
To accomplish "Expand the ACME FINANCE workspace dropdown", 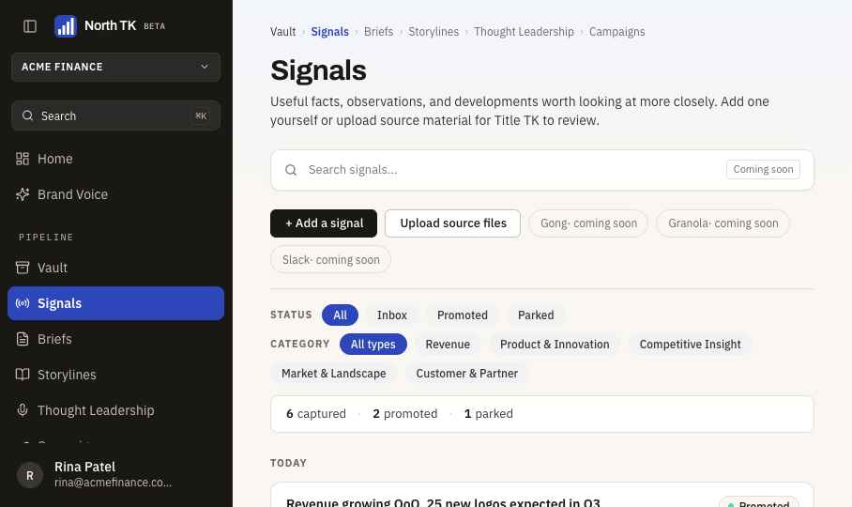I will pyautogui.click(x=115, y=67).
